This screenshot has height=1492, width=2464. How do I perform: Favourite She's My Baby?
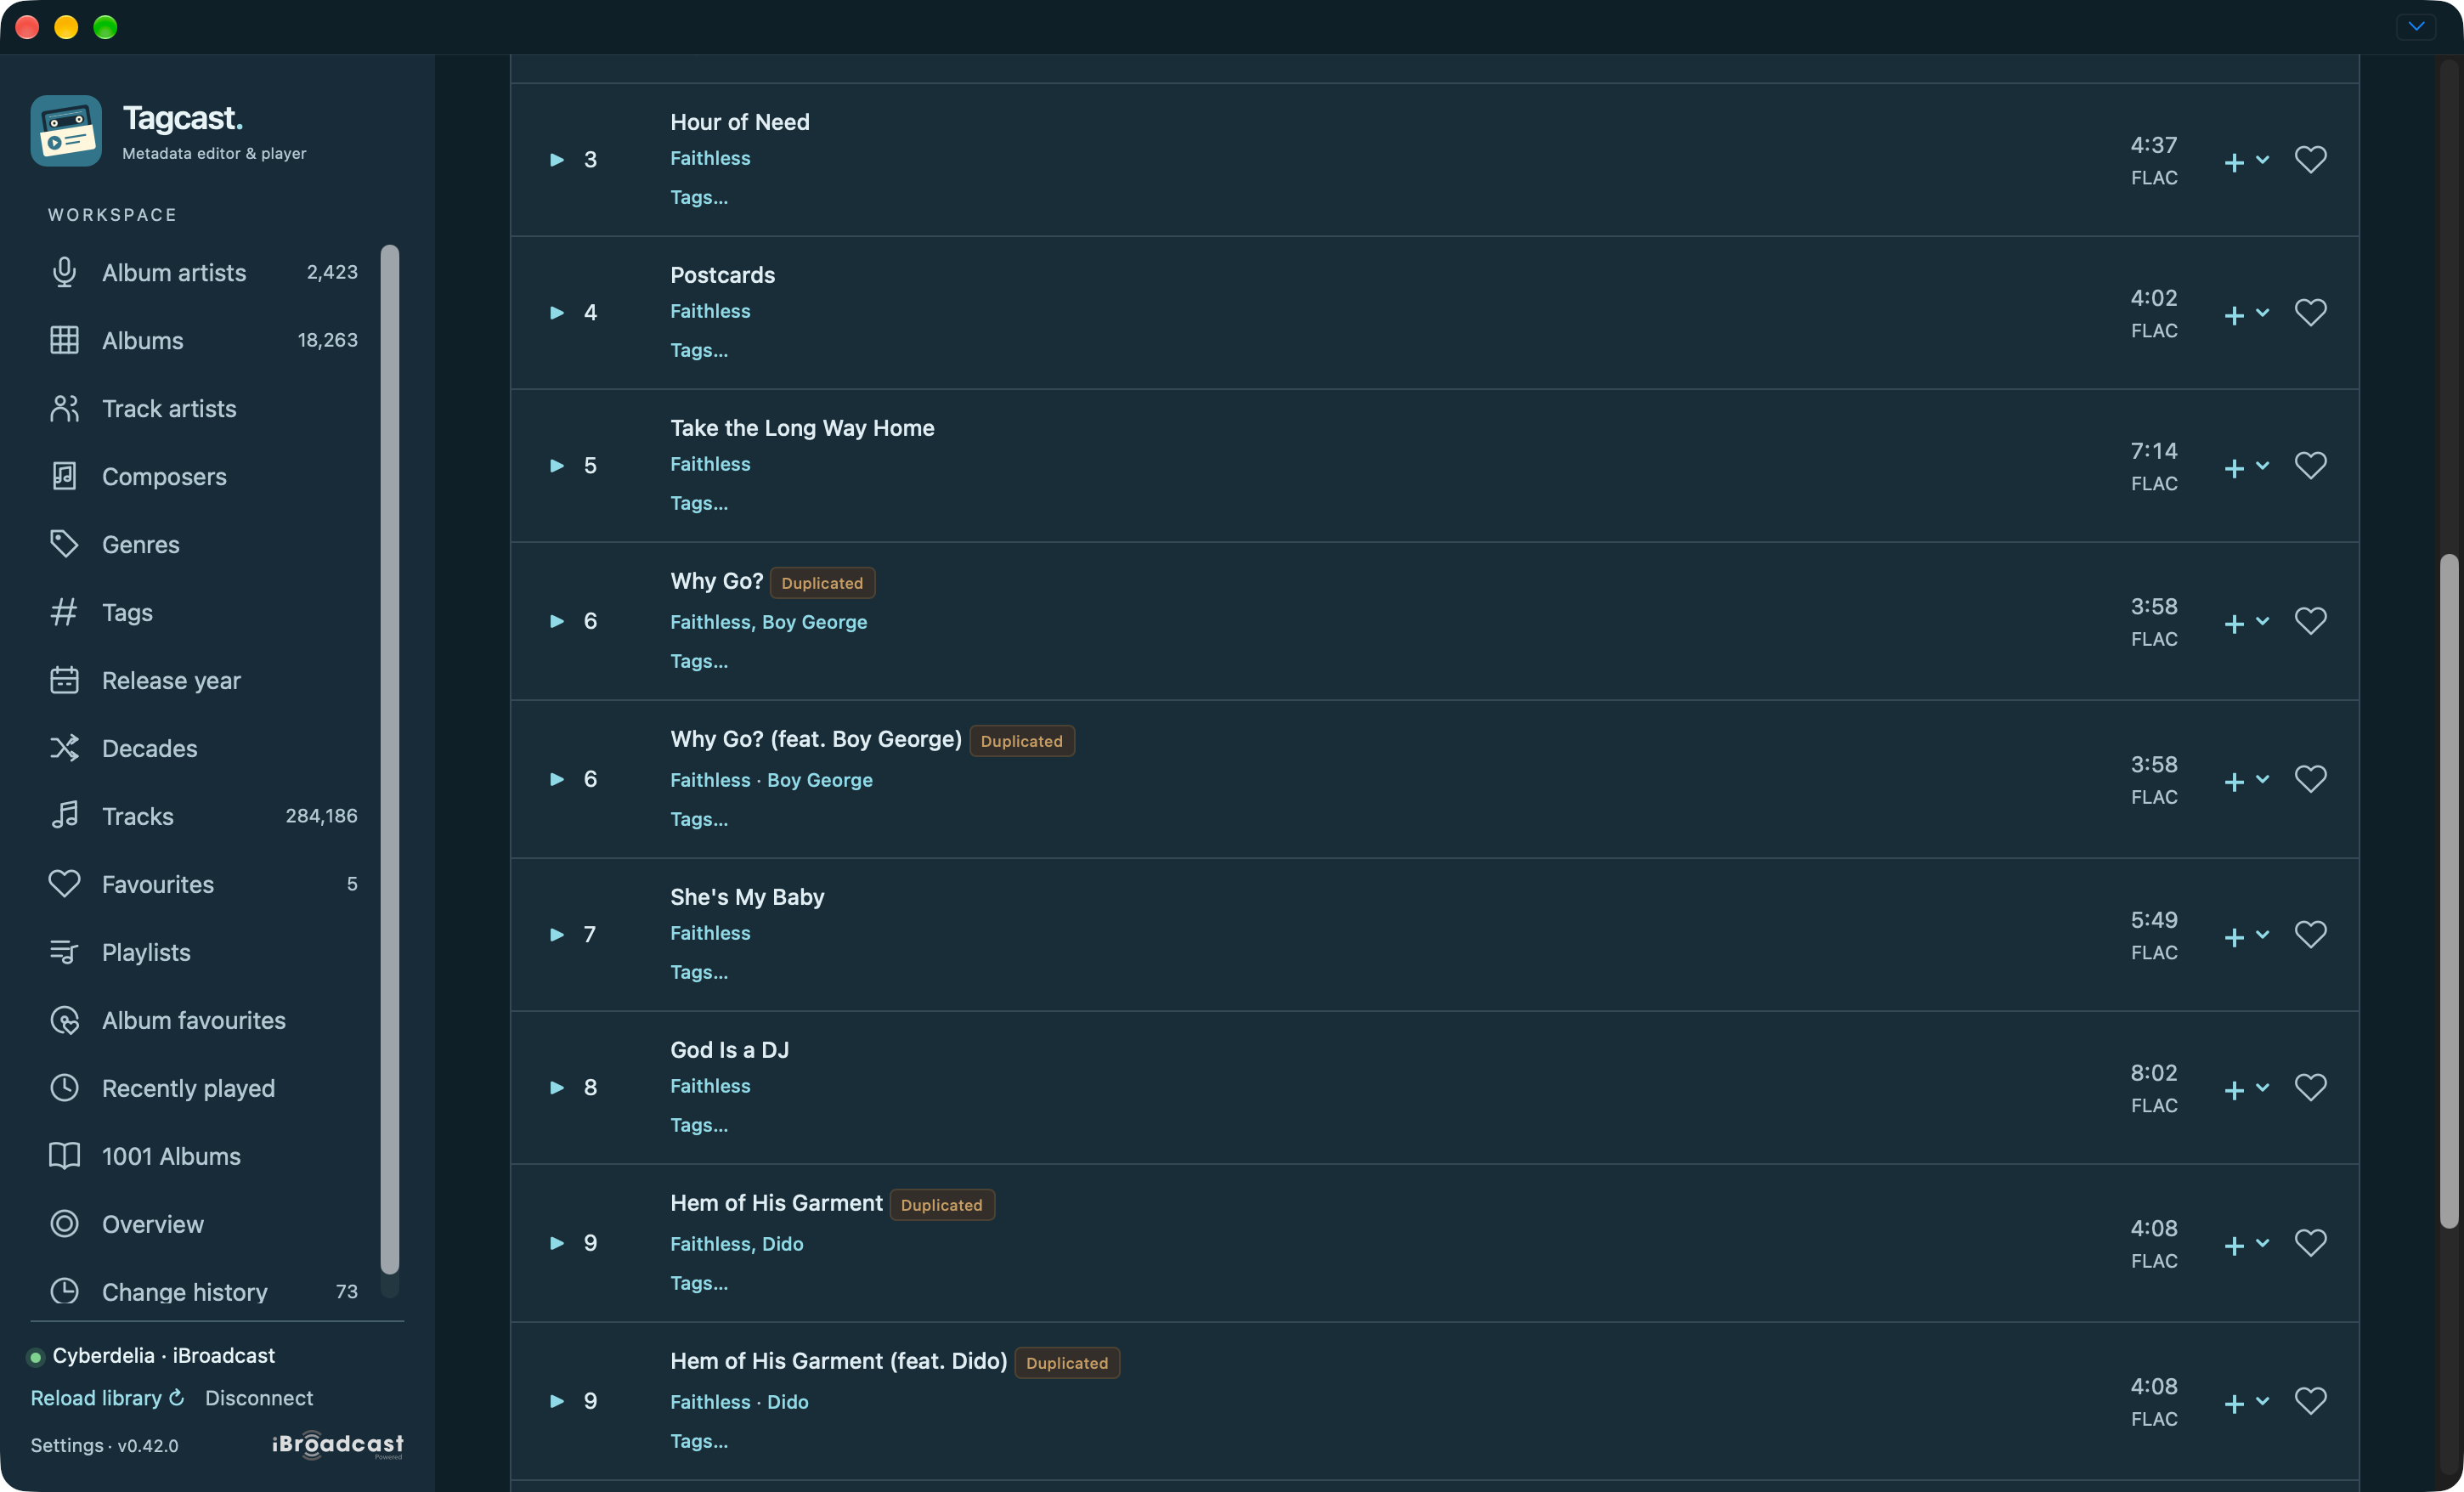[x=2310, y=935]
